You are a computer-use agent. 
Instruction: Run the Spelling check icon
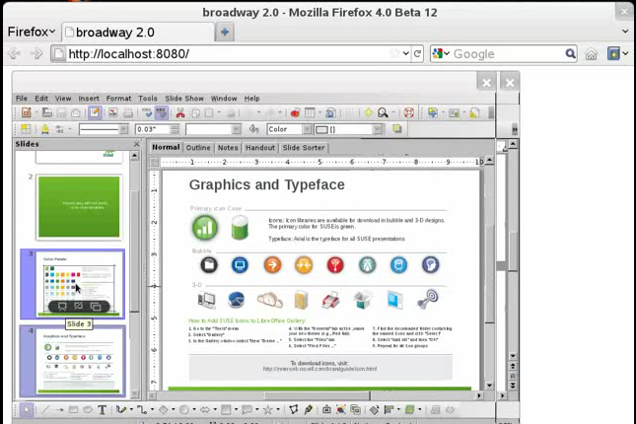point(147,112)
